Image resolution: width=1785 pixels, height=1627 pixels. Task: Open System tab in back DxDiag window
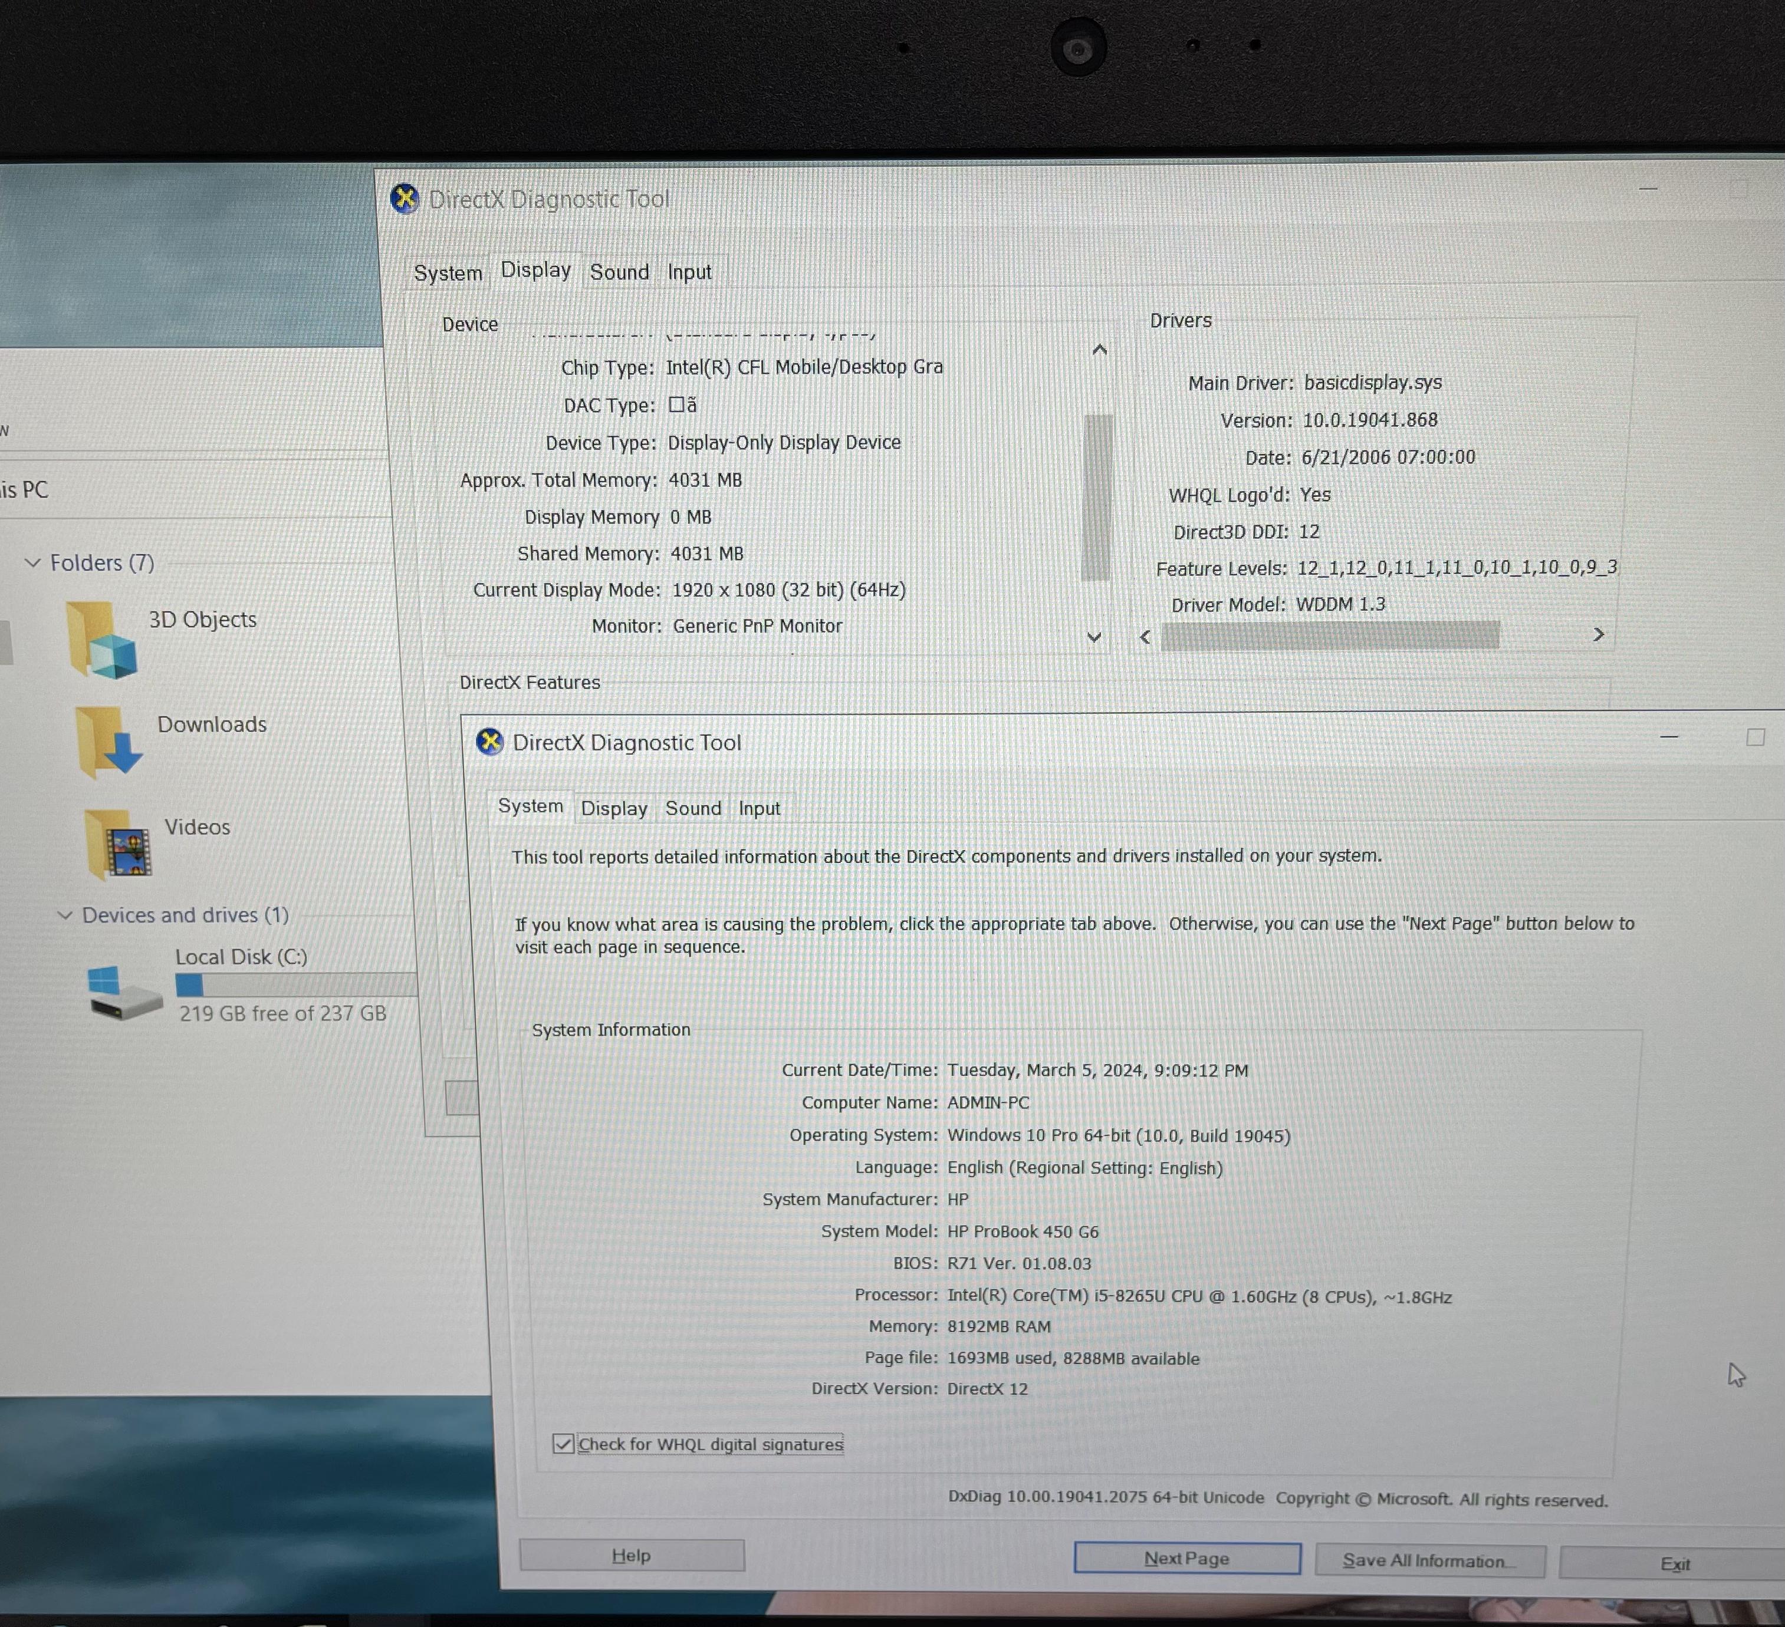448,273
